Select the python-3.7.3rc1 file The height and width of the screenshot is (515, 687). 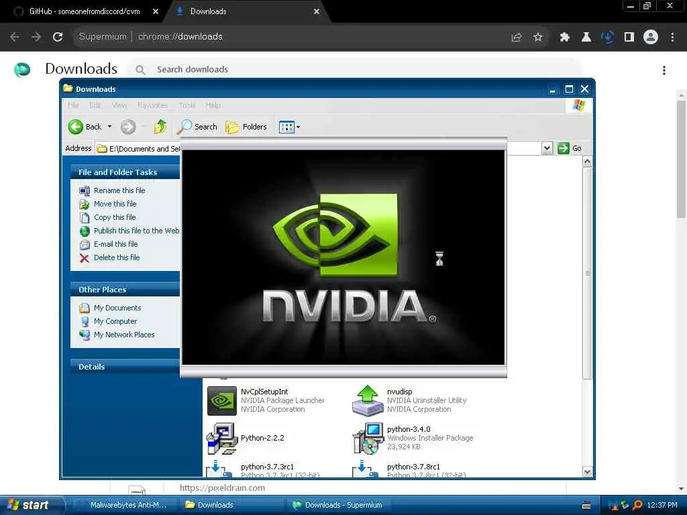tap(263, 469)
